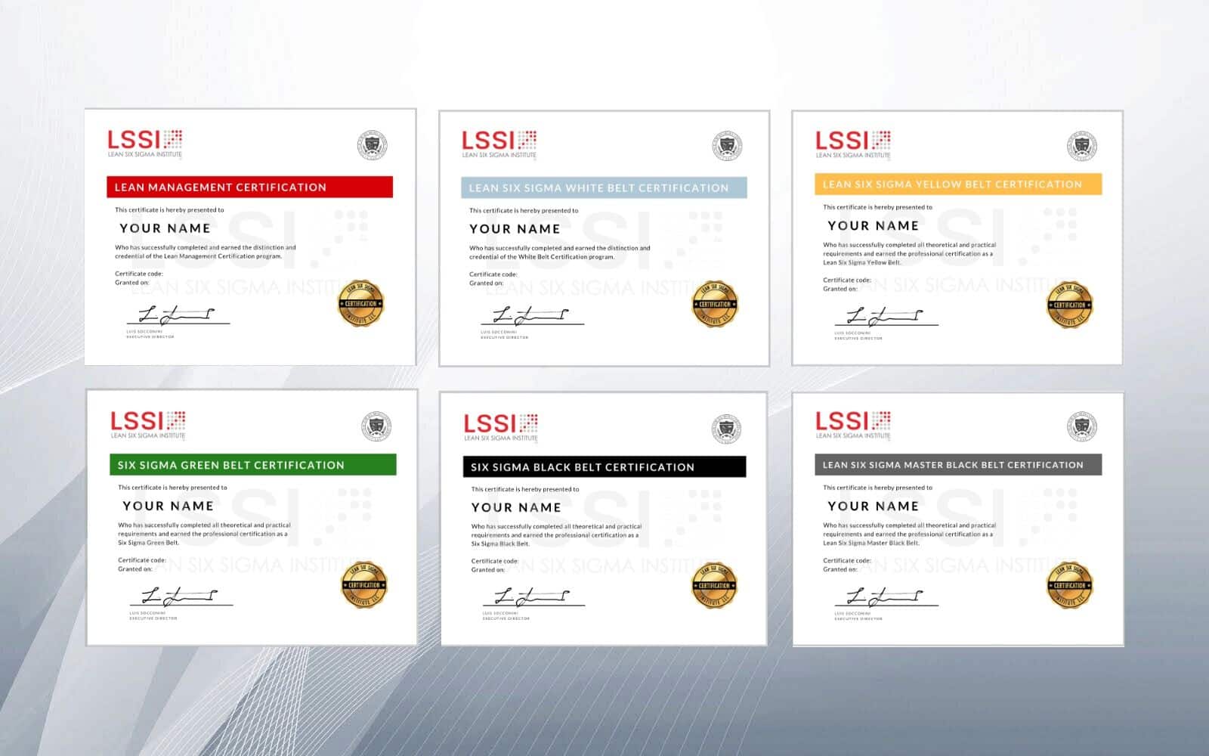Click the gold seal on Lean Management certificate
1209x756 pixels.
(x=360, y=303)
